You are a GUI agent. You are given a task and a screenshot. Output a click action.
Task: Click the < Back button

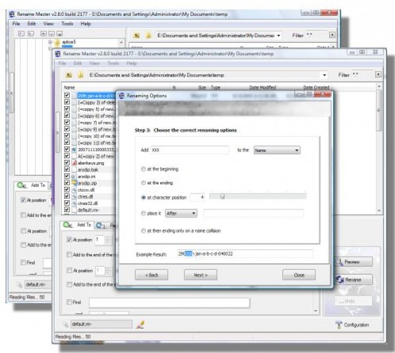click(151, 275)
